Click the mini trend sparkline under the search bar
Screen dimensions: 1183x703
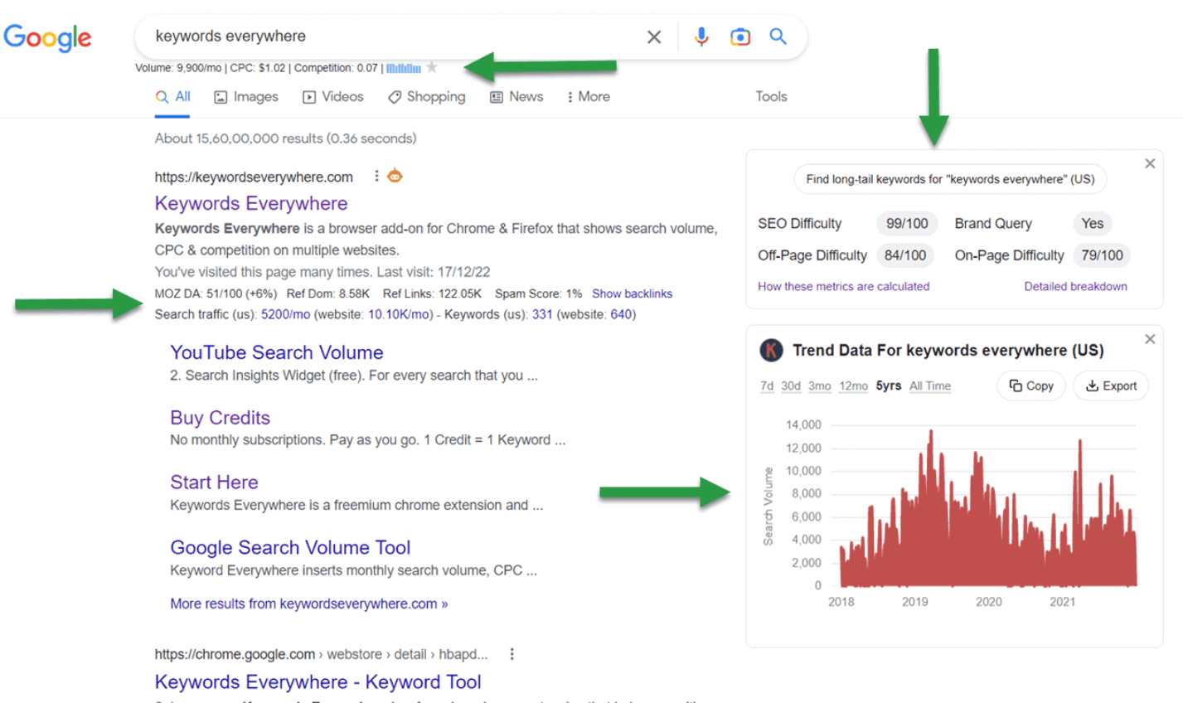404,68
